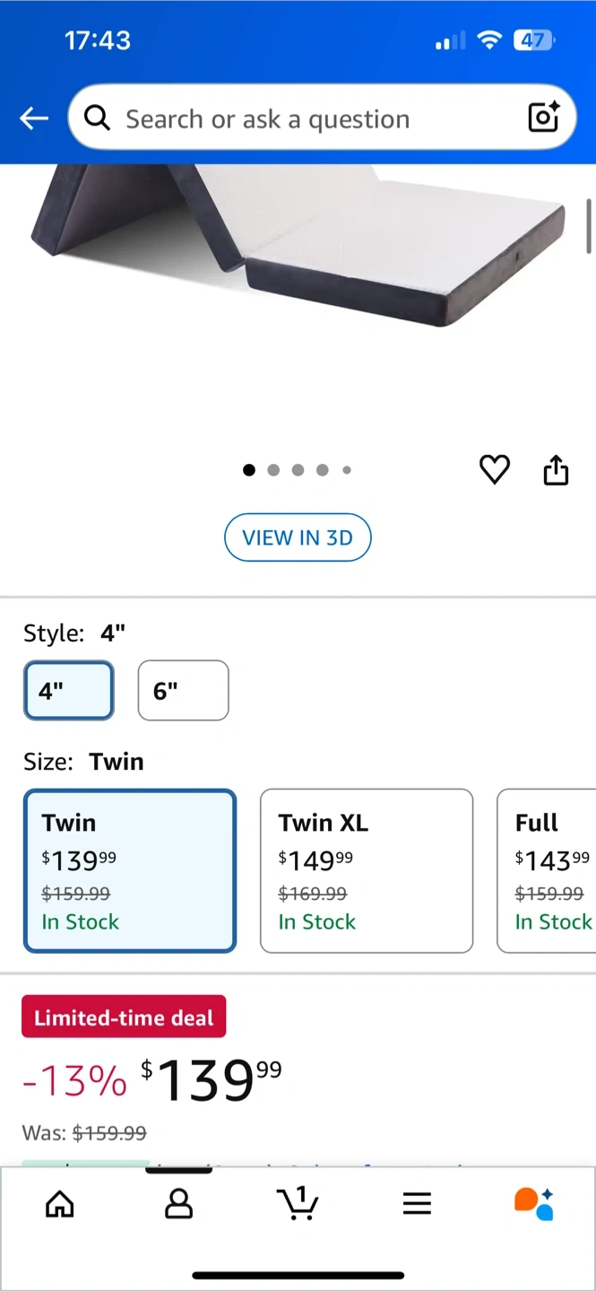Open the account profile icon
The width and height of the screenshot is (596, 1292).
(179, 1203)
